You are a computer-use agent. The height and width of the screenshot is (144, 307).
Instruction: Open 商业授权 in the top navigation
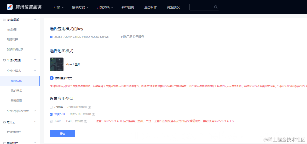tap(173, 7)
